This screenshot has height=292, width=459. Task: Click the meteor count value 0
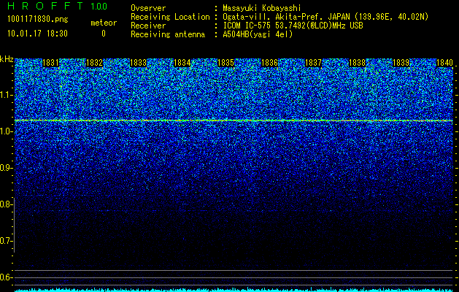pyautogui.click(x=104, y=34)
